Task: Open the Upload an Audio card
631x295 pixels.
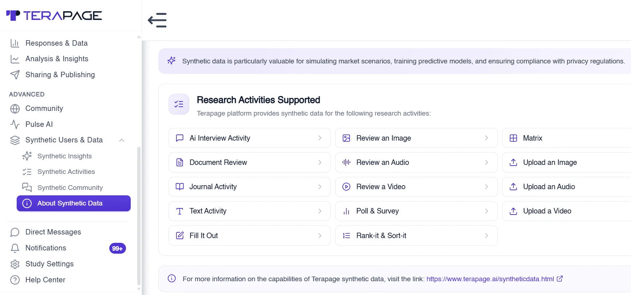Action: 566,187
